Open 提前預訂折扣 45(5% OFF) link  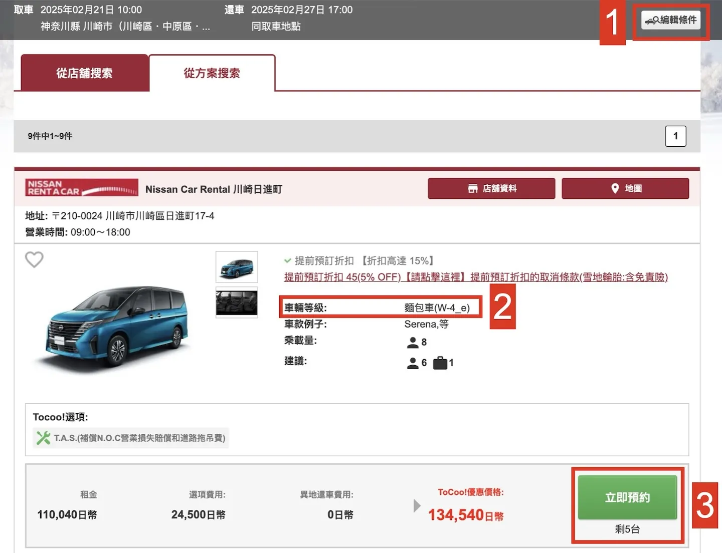tap(342, 277)
